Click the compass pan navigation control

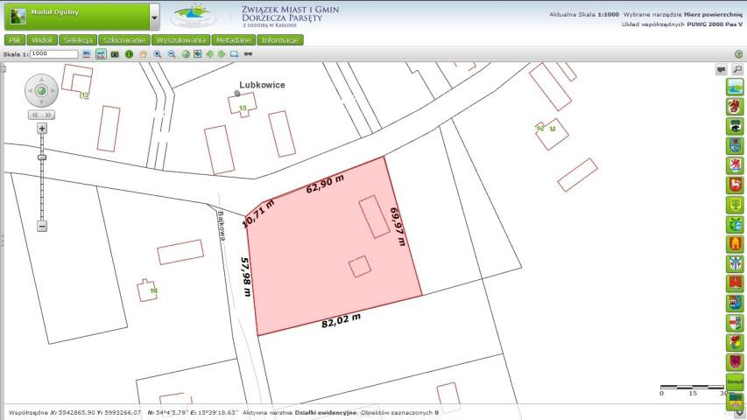[41, 90]
